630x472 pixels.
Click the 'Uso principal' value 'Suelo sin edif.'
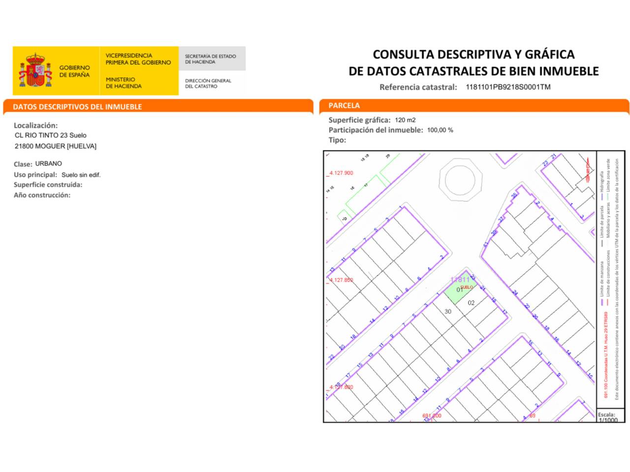(x=81, y=175)
